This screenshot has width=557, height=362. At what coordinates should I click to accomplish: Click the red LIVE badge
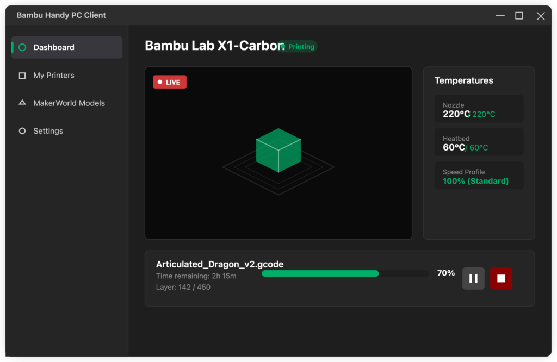coord(170,82)
